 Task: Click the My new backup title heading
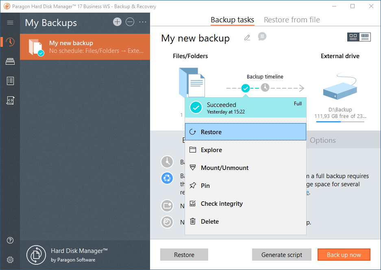(195, 38)
